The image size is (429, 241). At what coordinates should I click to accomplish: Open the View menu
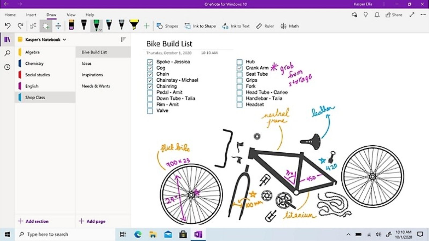click(71, 15)
